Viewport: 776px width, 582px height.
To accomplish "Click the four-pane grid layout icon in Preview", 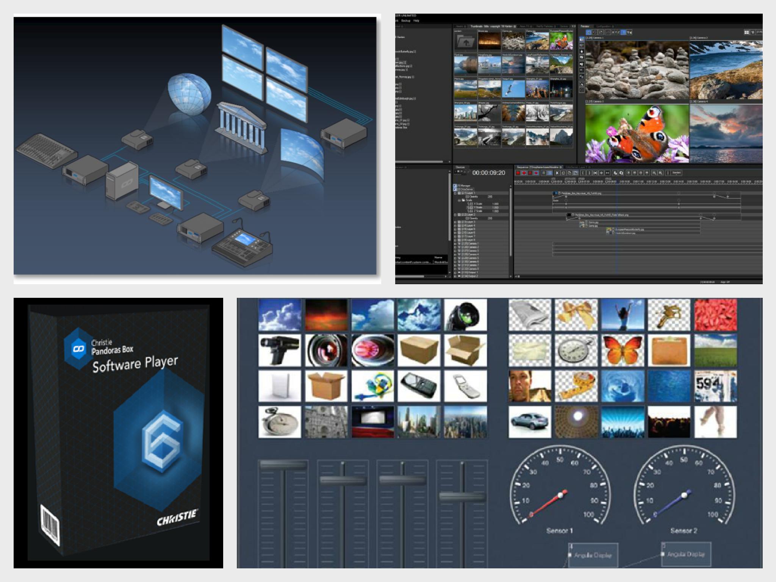I will 746,32.
